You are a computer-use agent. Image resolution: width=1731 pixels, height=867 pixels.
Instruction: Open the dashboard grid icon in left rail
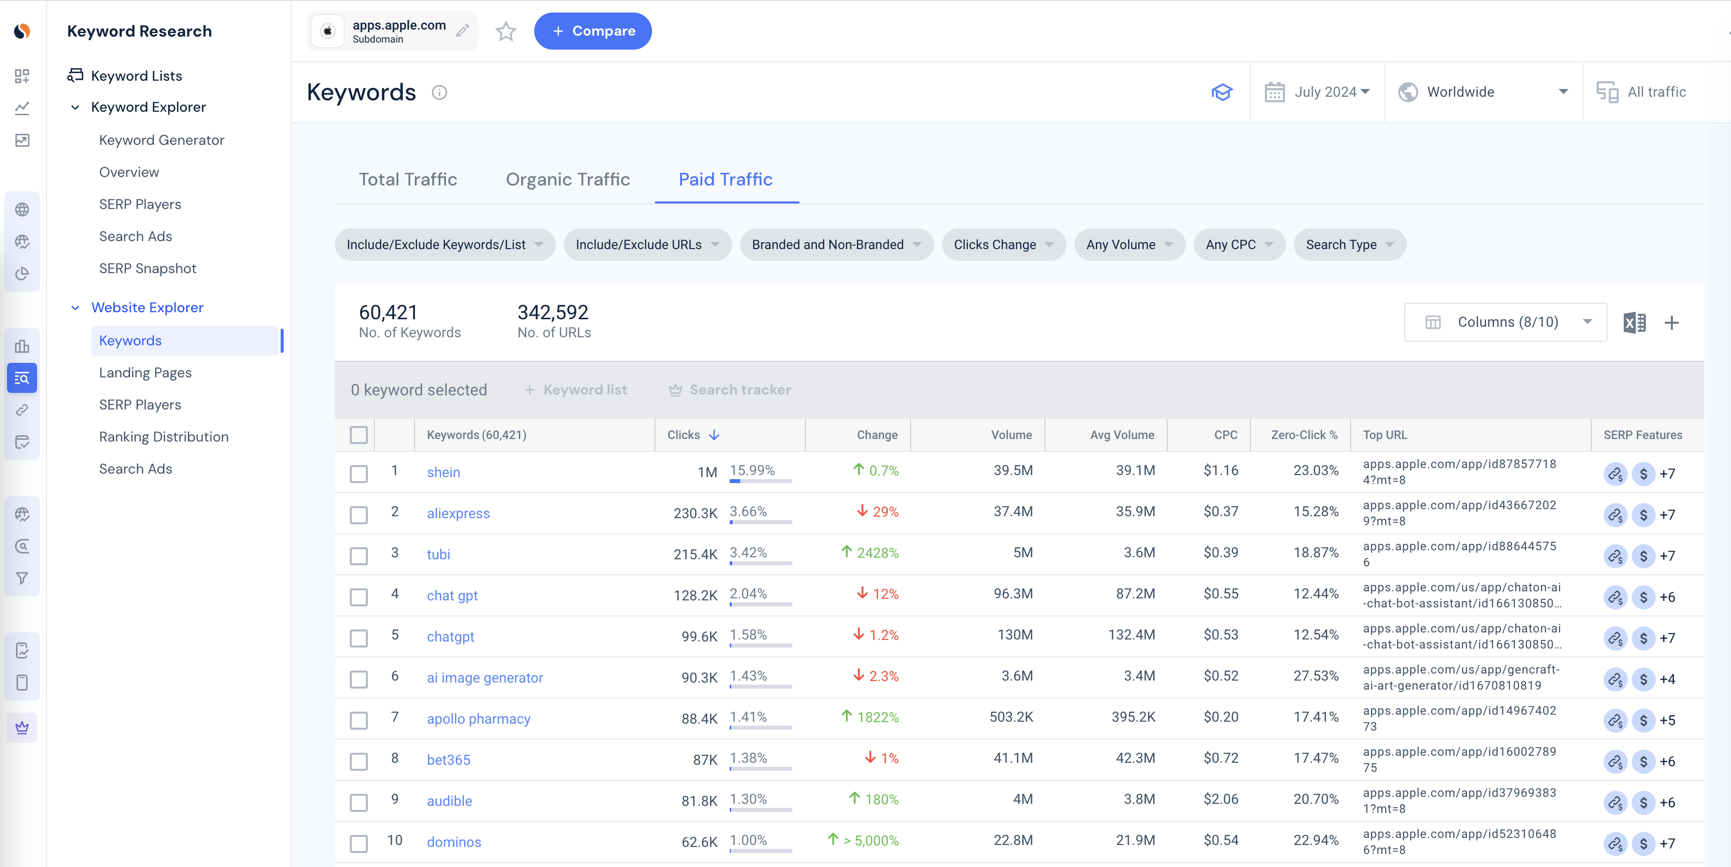(x=22, y=76)
